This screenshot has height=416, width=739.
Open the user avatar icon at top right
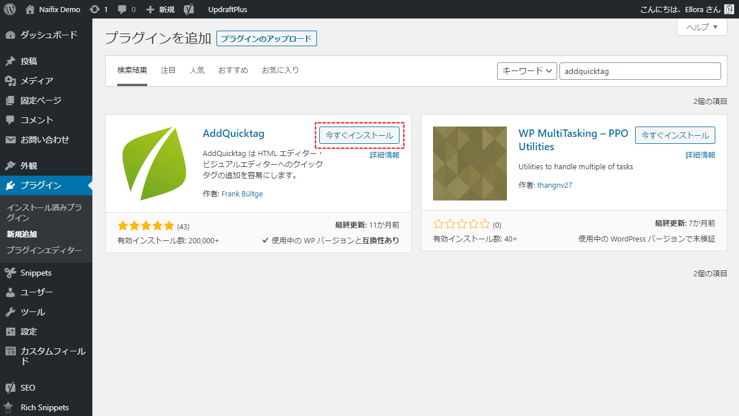tap(729, 10)
